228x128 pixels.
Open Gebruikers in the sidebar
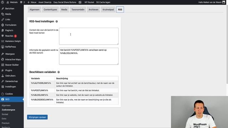tap(10, 76)
